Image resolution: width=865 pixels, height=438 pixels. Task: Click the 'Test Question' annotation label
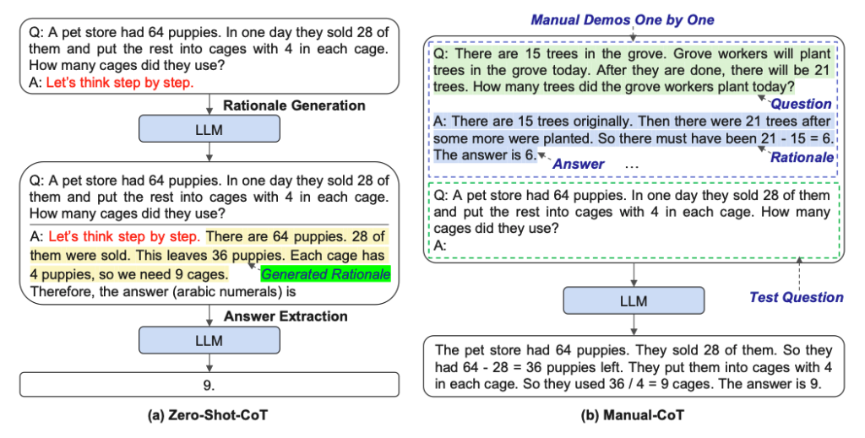click(796, 297)
